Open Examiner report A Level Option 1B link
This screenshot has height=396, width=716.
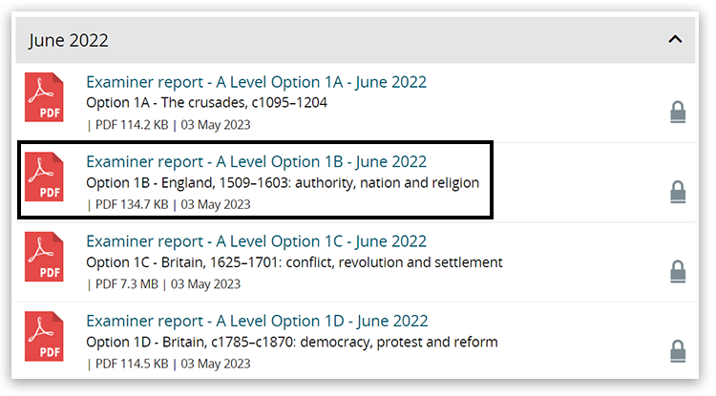(x=256, y=161)
